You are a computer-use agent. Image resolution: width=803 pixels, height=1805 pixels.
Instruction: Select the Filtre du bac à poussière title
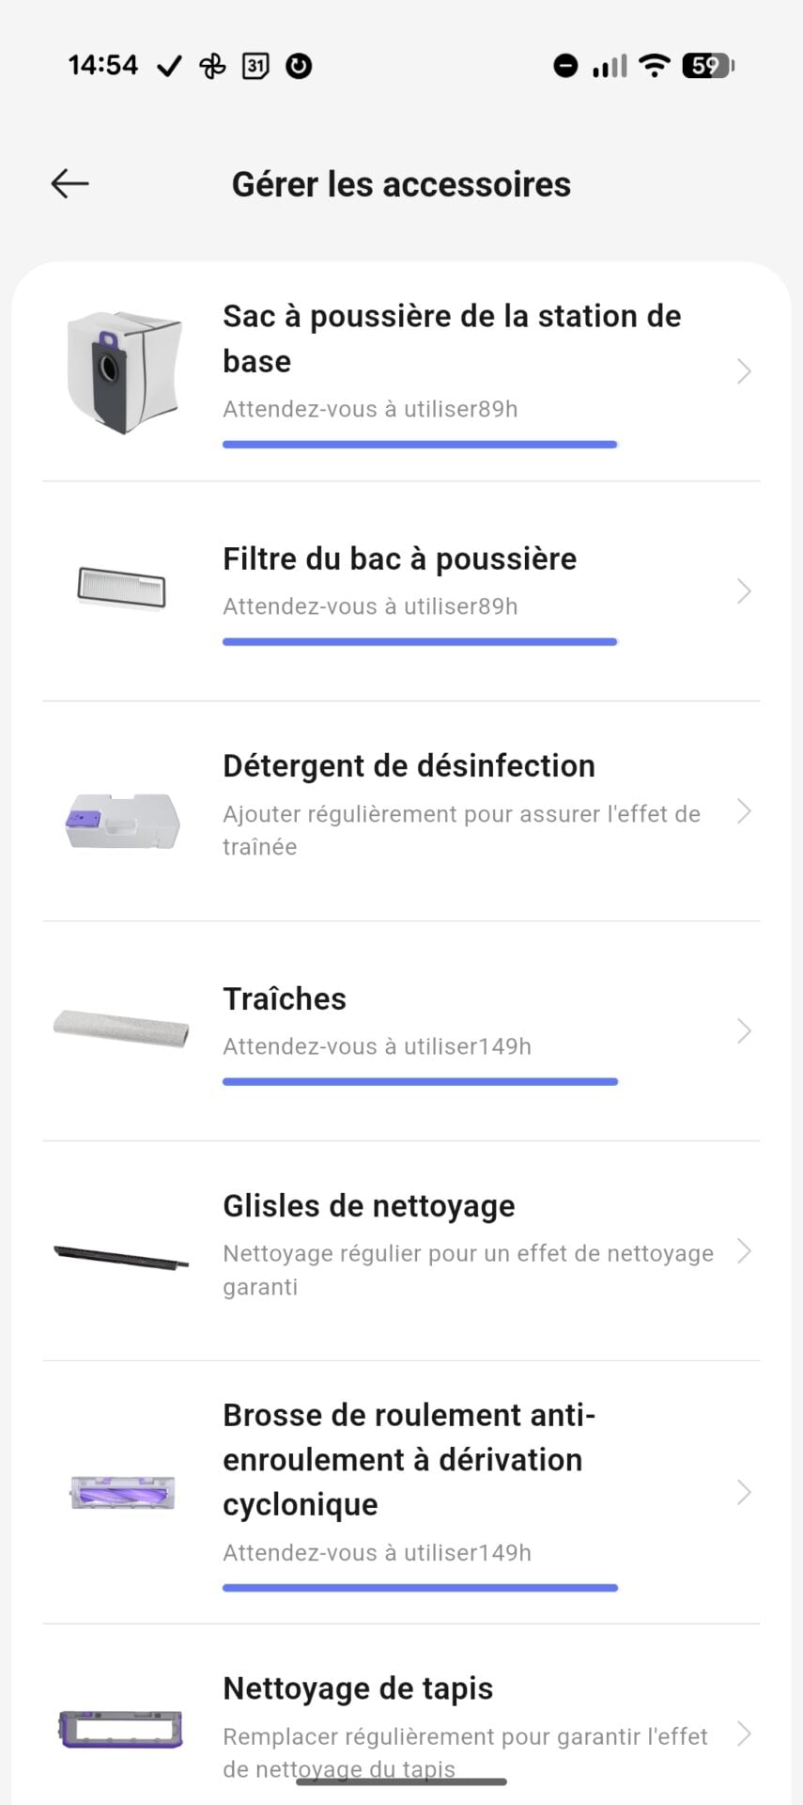(399, 558)
